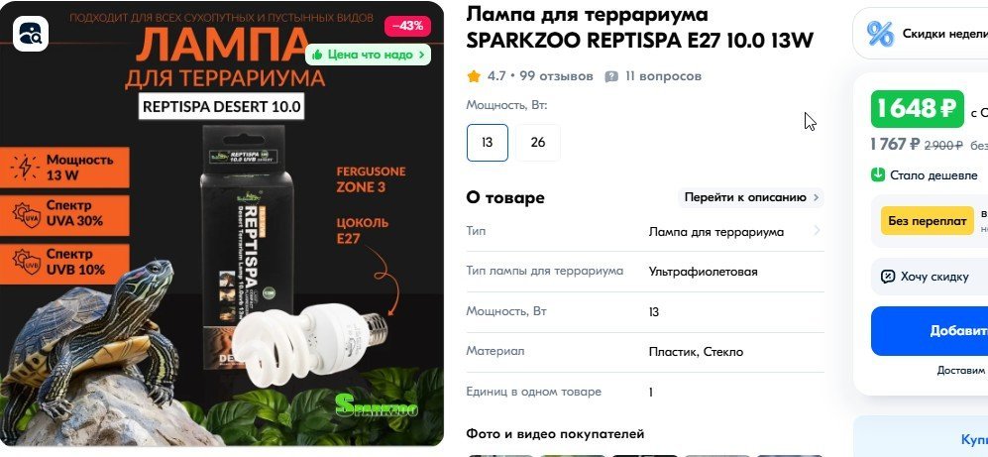Expand the 'Цена что надо' badge chevron
Viewport: 988px width, 457px height.
[421, 55]
